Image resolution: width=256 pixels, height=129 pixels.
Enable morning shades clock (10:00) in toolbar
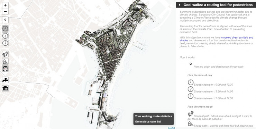tap(5, 29)
